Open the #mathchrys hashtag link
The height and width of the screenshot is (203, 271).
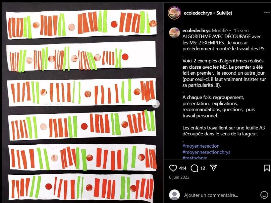click(x=194, y=158)
